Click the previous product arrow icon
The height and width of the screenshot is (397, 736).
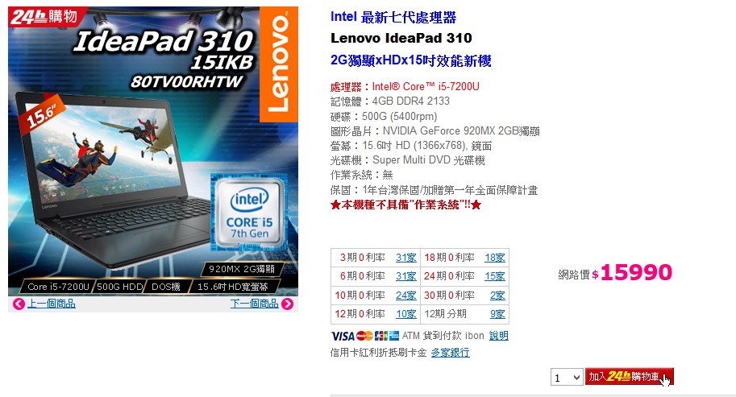click(19, 304)
